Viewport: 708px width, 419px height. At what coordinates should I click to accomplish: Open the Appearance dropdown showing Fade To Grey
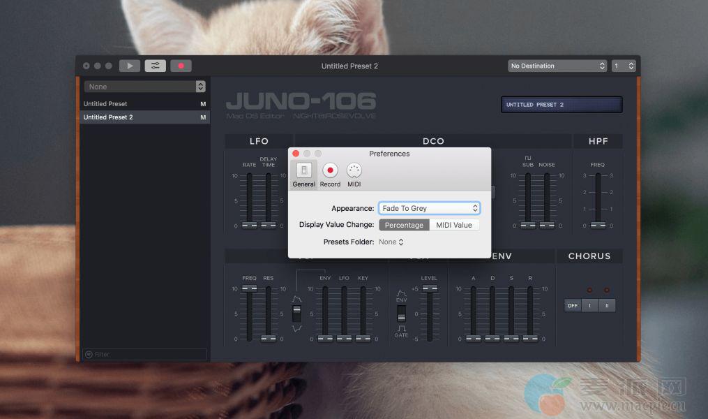click(x=429, y=208)
